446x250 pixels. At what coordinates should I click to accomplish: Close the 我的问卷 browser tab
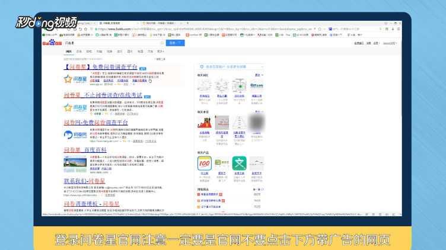point(181,23)
